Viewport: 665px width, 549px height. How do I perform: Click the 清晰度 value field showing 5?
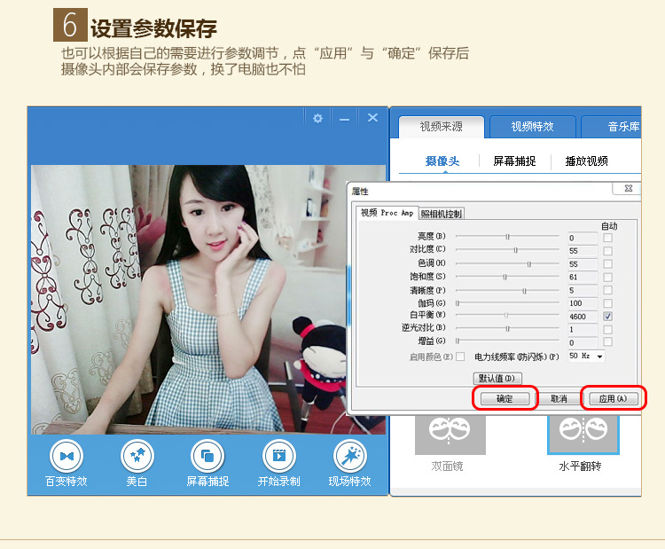pos(583,291)
